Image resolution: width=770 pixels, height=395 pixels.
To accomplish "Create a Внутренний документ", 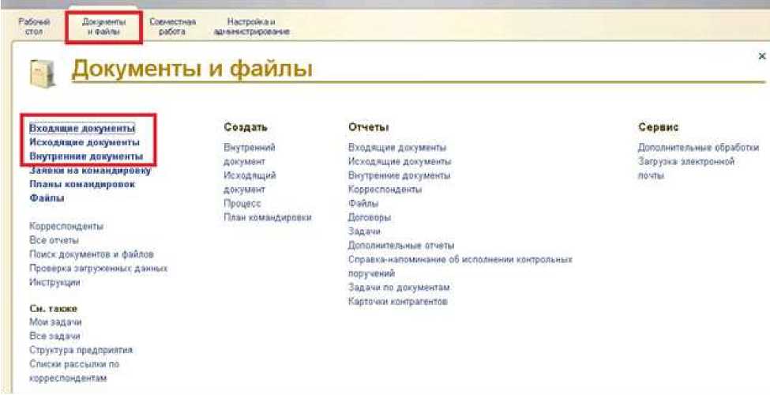I will 250,154.
